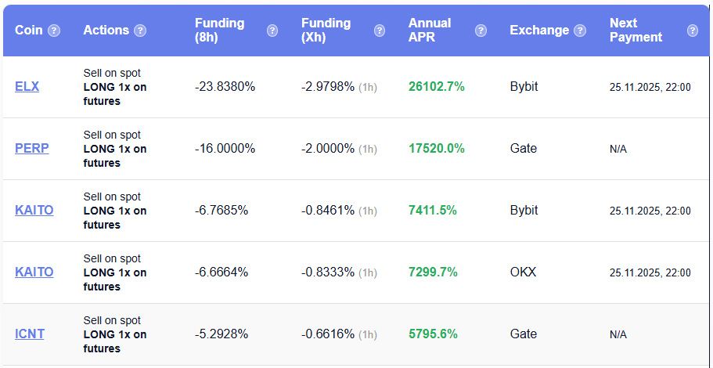Sort by Annual APR column header

click(x=430, y=30)
